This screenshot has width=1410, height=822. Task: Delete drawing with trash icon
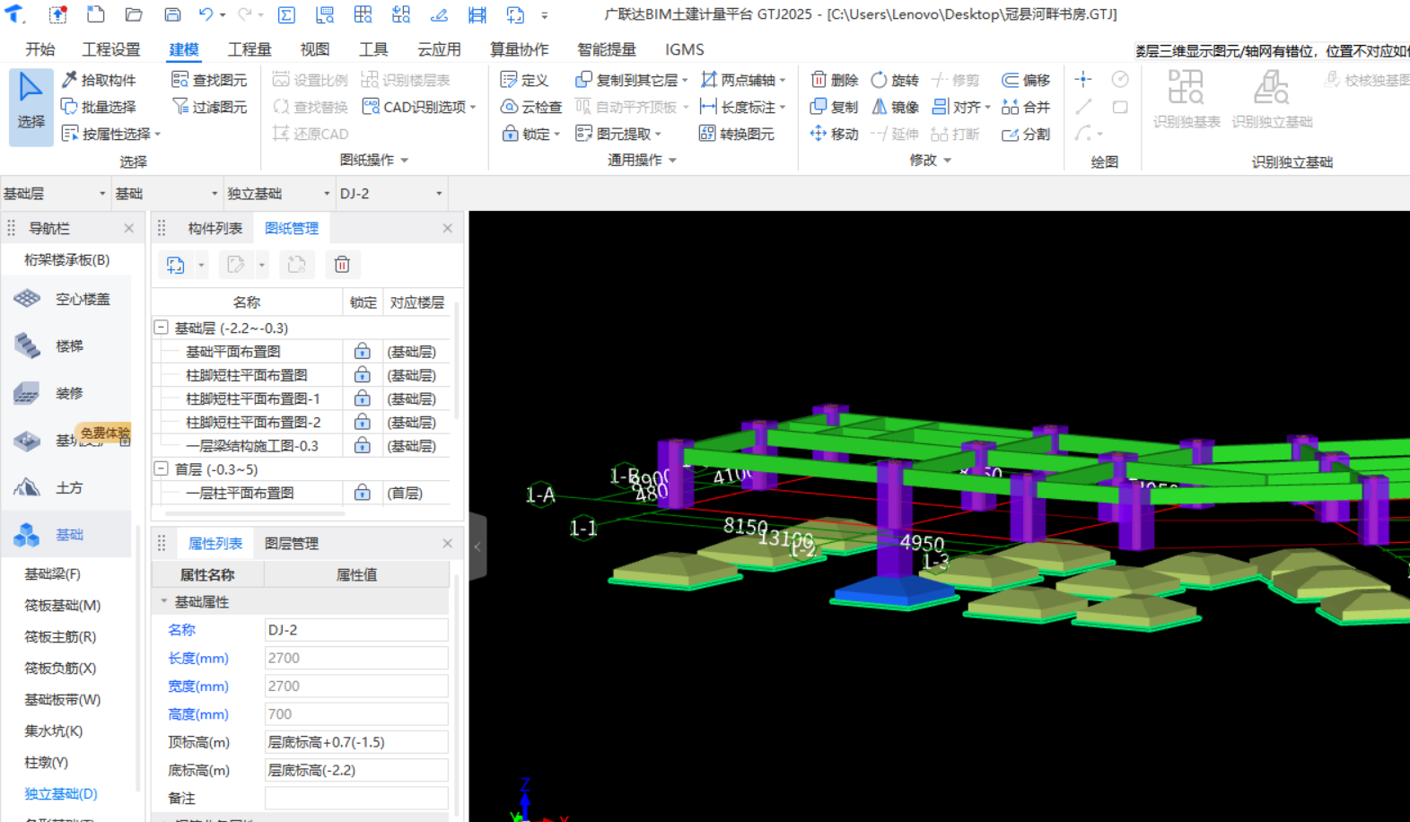(342, 265)
